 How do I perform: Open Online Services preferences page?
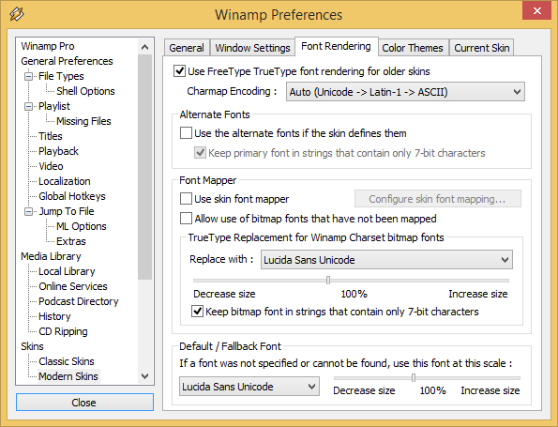(73, 286)
